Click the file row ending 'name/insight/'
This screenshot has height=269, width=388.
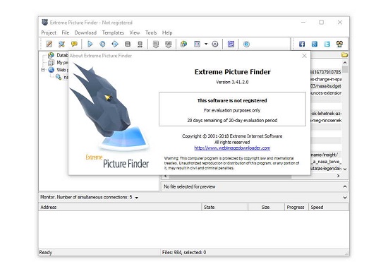326,155
